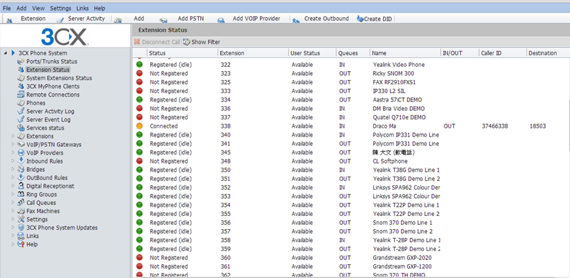The height and width of the screenshot is (278, 570).
Task: Click orange status icon for extension 338
Action: click(139, 126)
